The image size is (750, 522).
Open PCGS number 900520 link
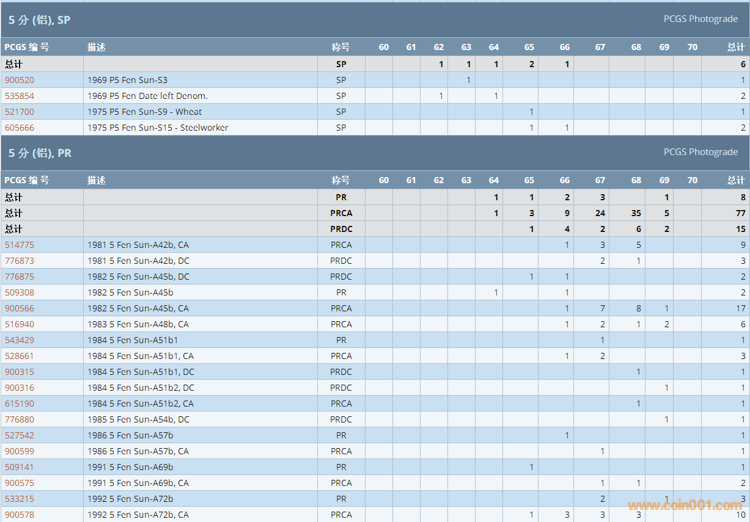[x=20, y=80]
